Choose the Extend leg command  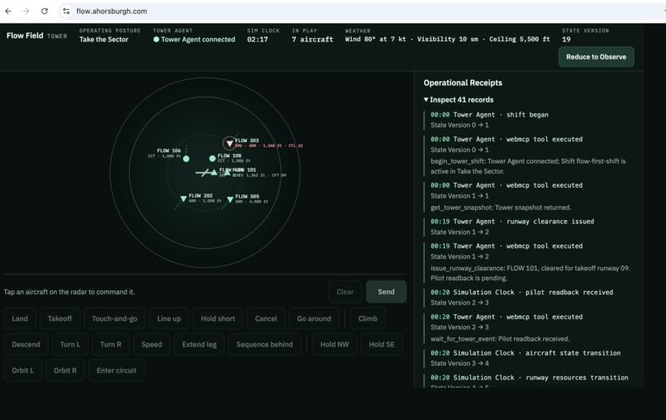(x=199, y=344)
